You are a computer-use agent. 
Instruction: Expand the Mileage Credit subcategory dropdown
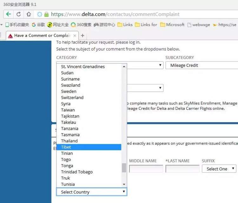(x=202, y=66)
